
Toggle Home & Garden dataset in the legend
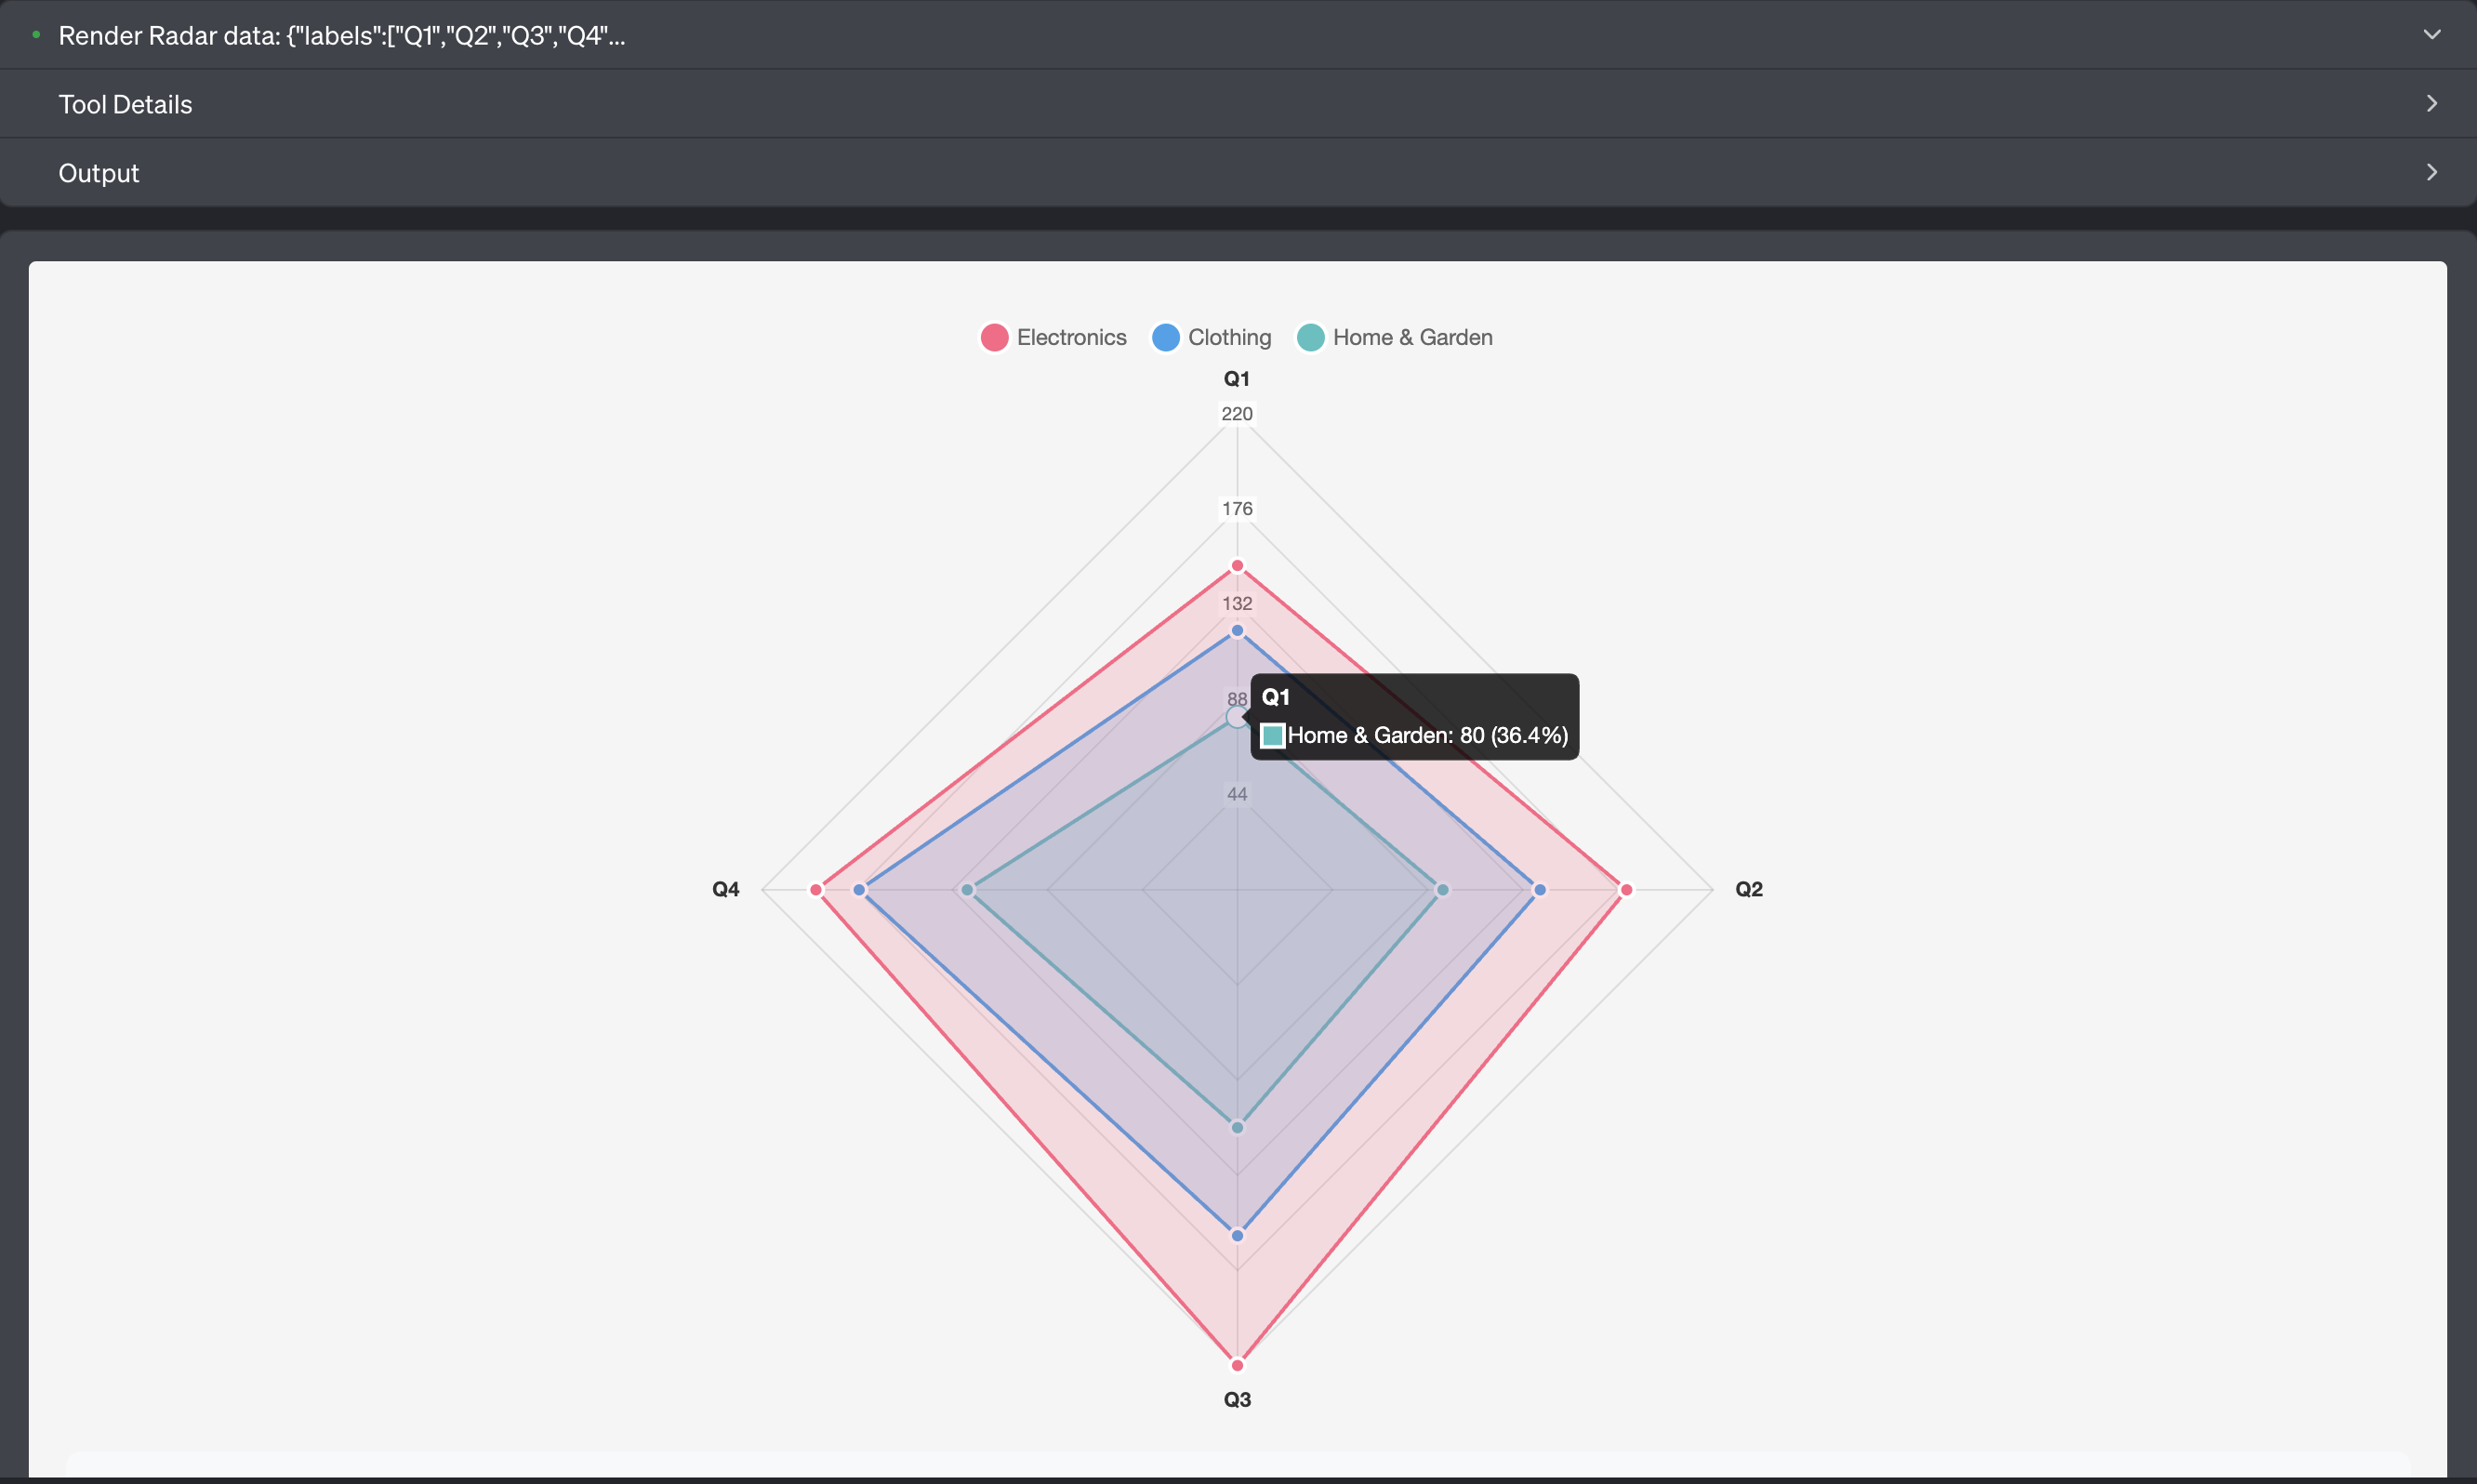1411,338
